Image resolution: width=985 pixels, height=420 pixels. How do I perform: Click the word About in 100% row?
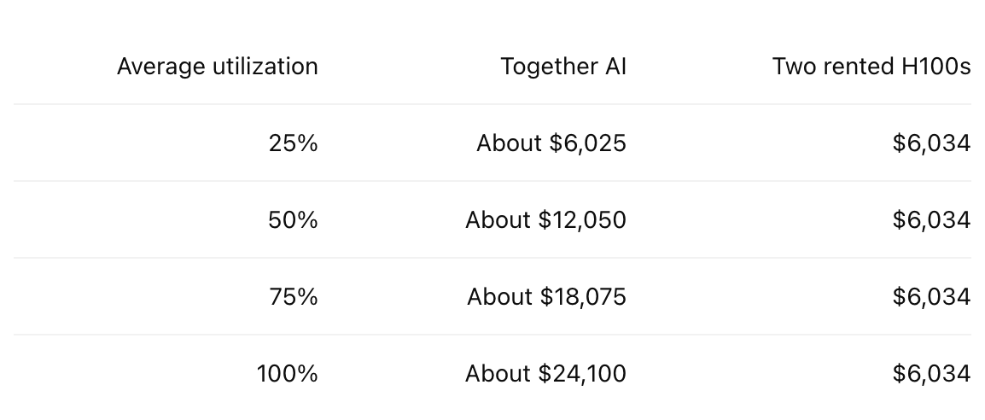tap(498, 374)
